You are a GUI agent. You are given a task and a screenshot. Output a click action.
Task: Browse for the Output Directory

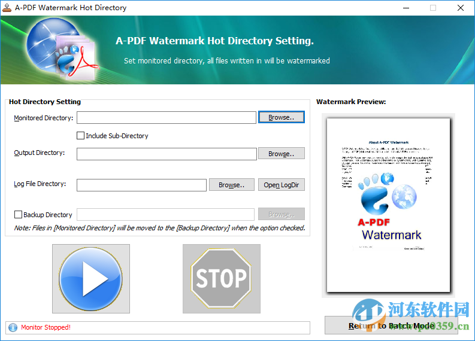(282, 154)
